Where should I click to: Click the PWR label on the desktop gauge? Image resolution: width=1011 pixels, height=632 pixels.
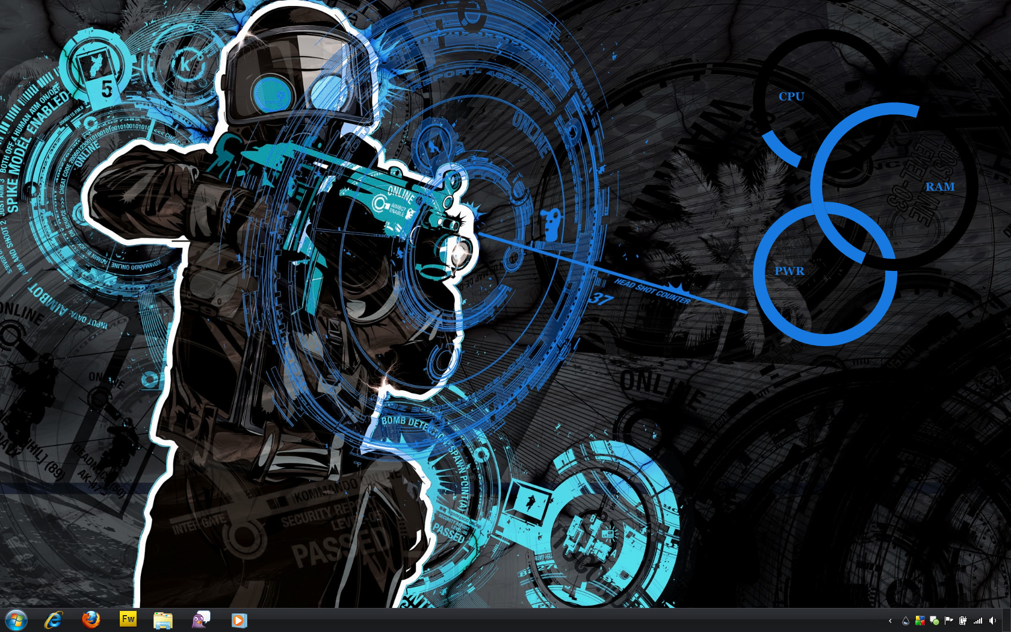(790, 271)
